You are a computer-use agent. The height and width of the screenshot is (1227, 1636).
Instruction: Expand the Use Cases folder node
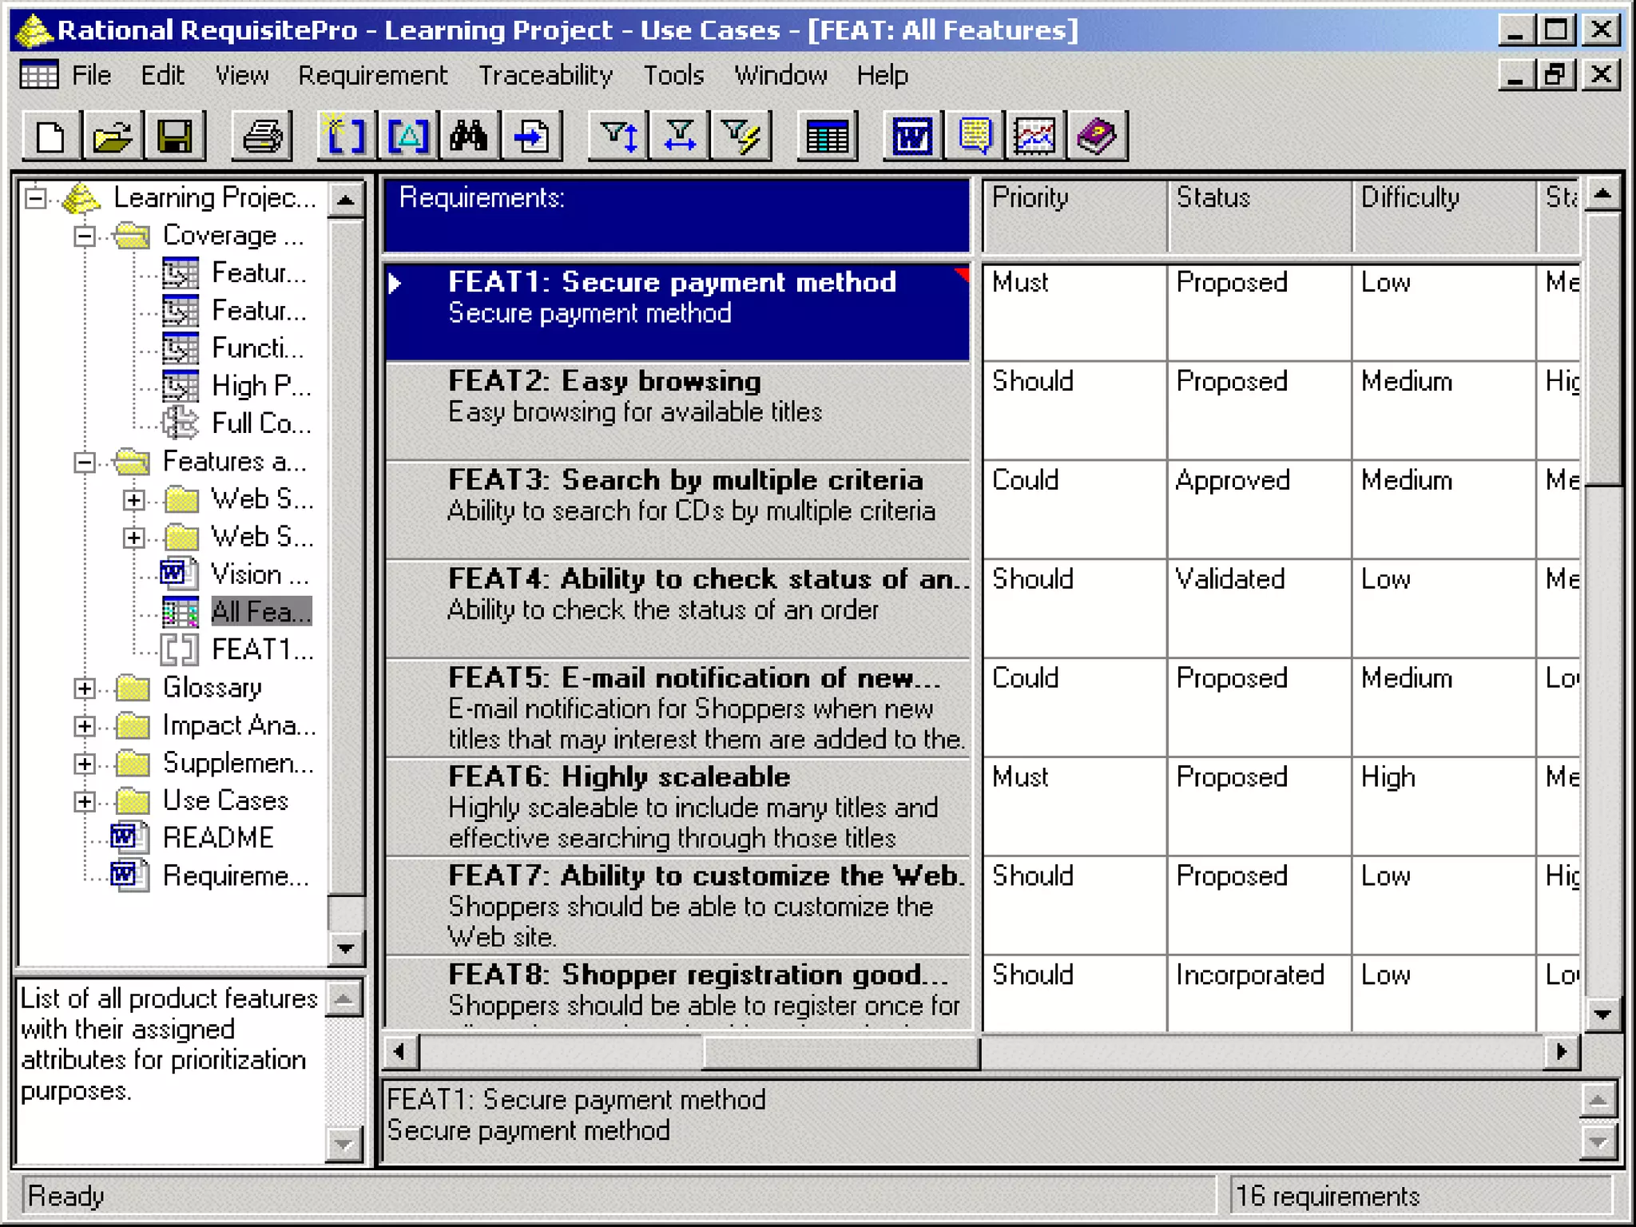coord(85,801)
